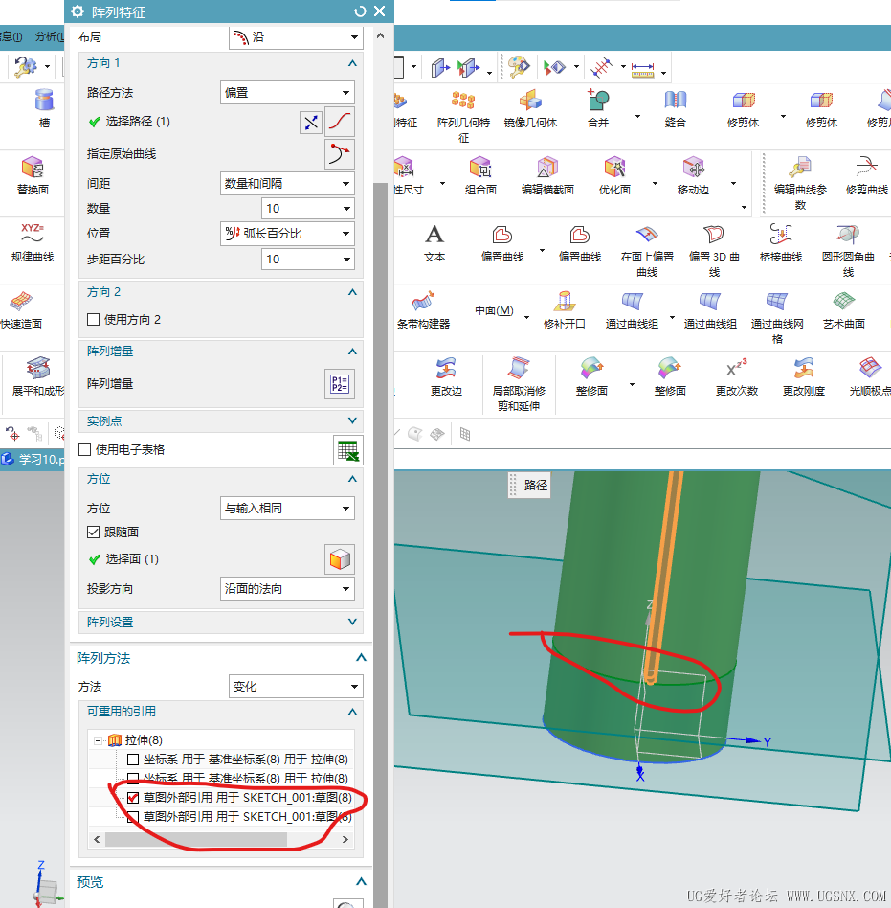The height and width of the screenshot is (908, 891).
Task: Collapse the 拉伸(8) tree node
Action: point(98,740)
